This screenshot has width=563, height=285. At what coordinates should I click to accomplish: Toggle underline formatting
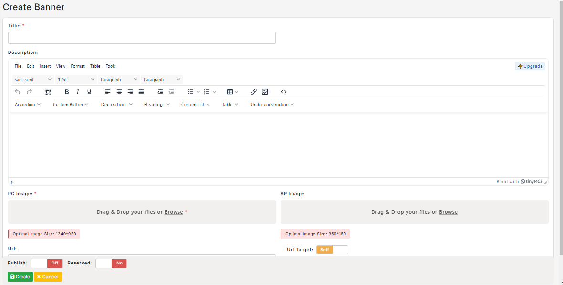point(89,92)
